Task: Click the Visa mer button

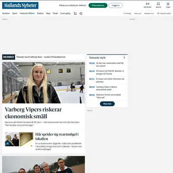Action: [107, 104]
